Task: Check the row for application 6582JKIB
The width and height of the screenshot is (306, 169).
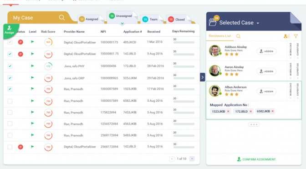Action: tap(10, 101)
